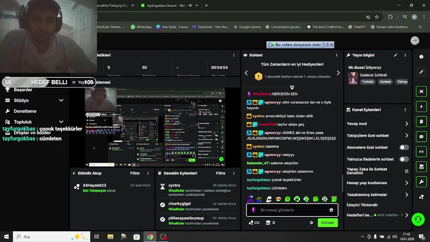The width and height of the screenshot is (430, 242).
Task: Toggle the broadcast signal sidebar icon
Action: [x=421, y=152]
